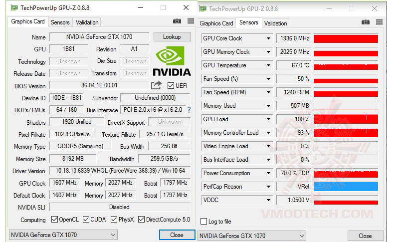Viewport: 399px width, 242px height.
Task: Open the GPU Core Clock sensor dropdown
Action: (268, 38)
